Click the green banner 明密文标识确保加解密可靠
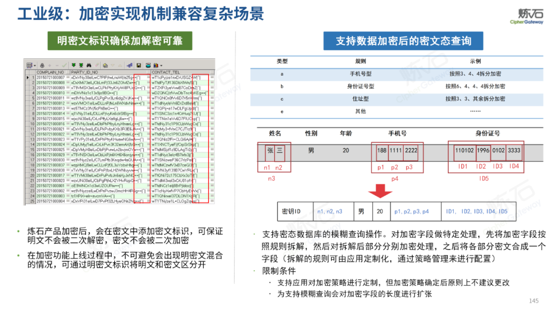Viewport: 556px width, 313px height. 120,41
